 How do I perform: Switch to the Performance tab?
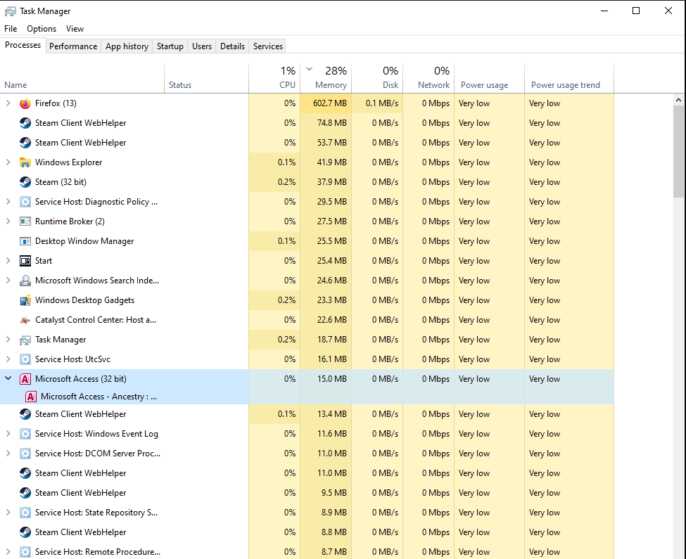click(x=73, y=46)
